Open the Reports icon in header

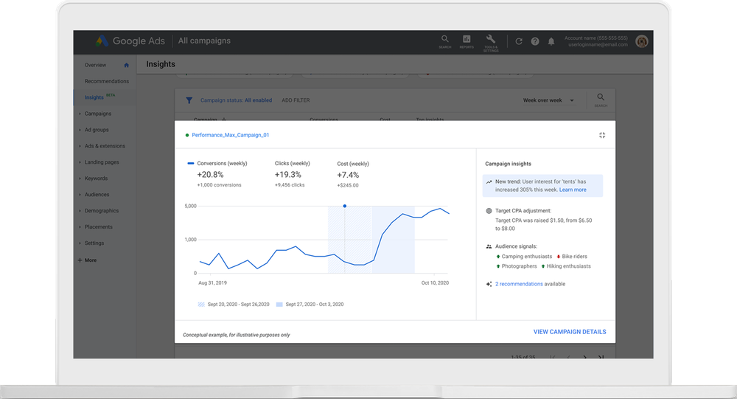[467, 41]
